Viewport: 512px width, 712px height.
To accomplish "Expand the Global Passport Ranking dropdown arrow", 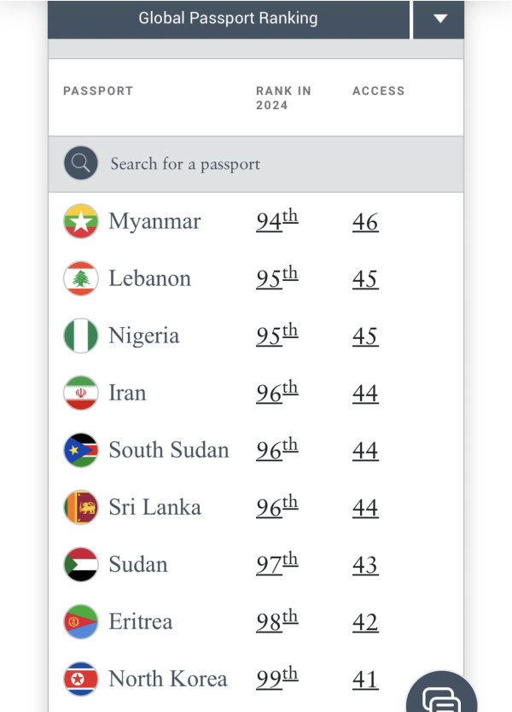I will coord(439,19).
